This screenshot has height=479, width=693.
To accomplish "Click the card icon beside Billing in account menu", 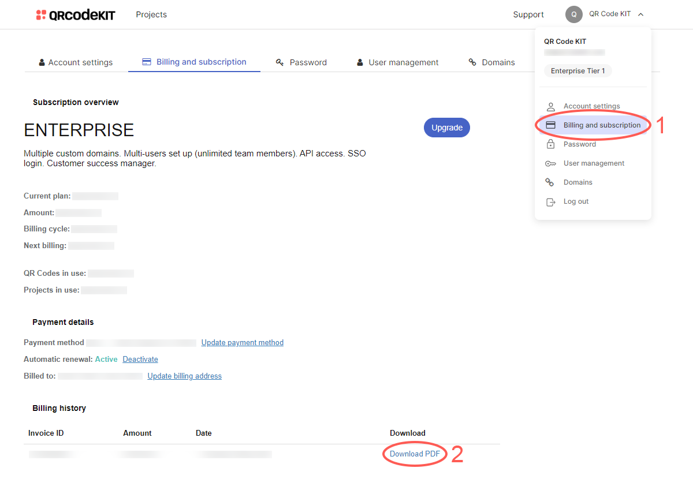I will [x=551, y=125].
